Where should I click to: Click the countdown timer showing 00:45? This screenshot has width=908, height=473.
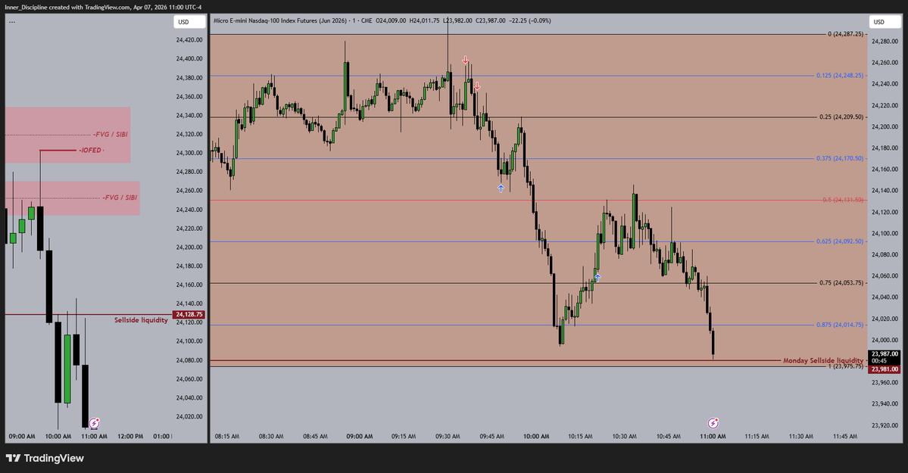(x=881, y=361)
